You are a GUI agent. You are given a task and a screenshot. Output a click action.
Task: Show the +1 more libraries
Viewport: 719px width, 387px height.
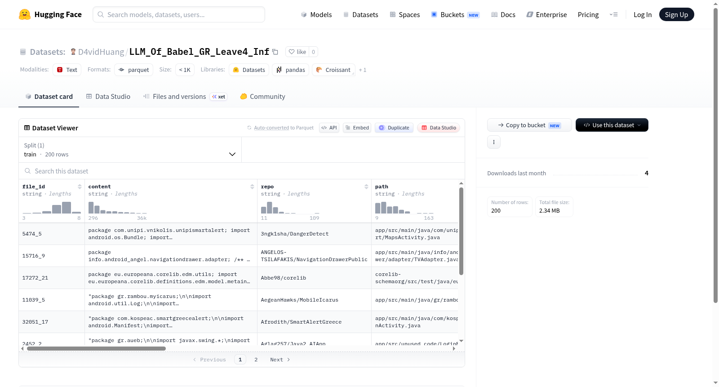point(363,70)
